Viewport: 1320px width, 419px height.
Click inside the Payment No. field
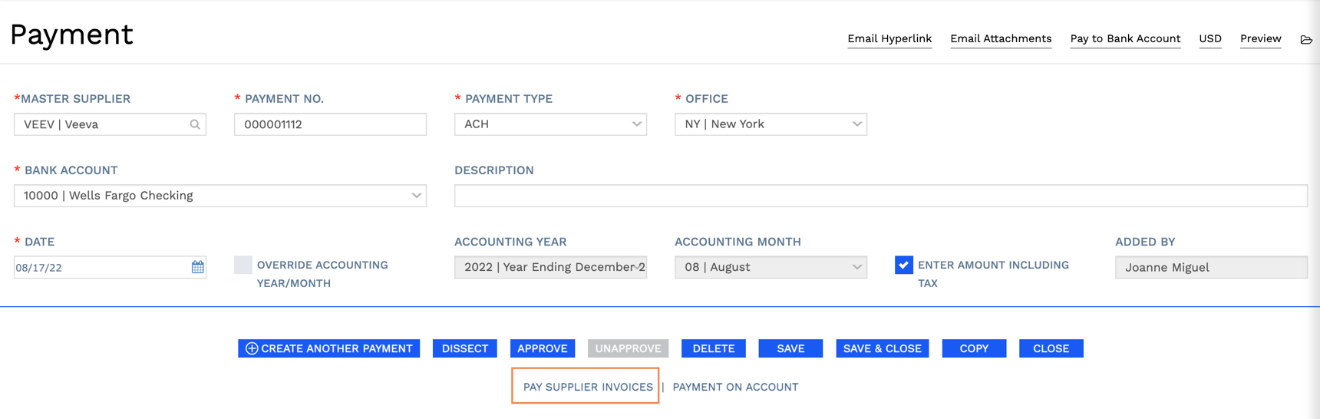coord(330,124)
